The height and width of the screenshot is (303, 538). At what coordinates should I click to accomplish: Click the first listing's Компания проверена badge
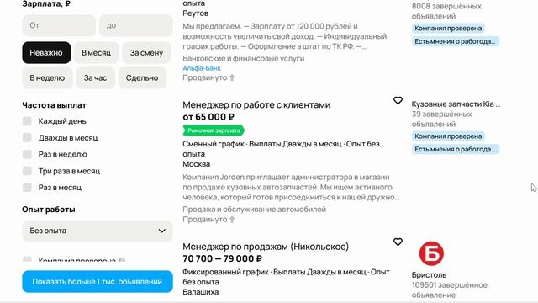tap(448, 28)
